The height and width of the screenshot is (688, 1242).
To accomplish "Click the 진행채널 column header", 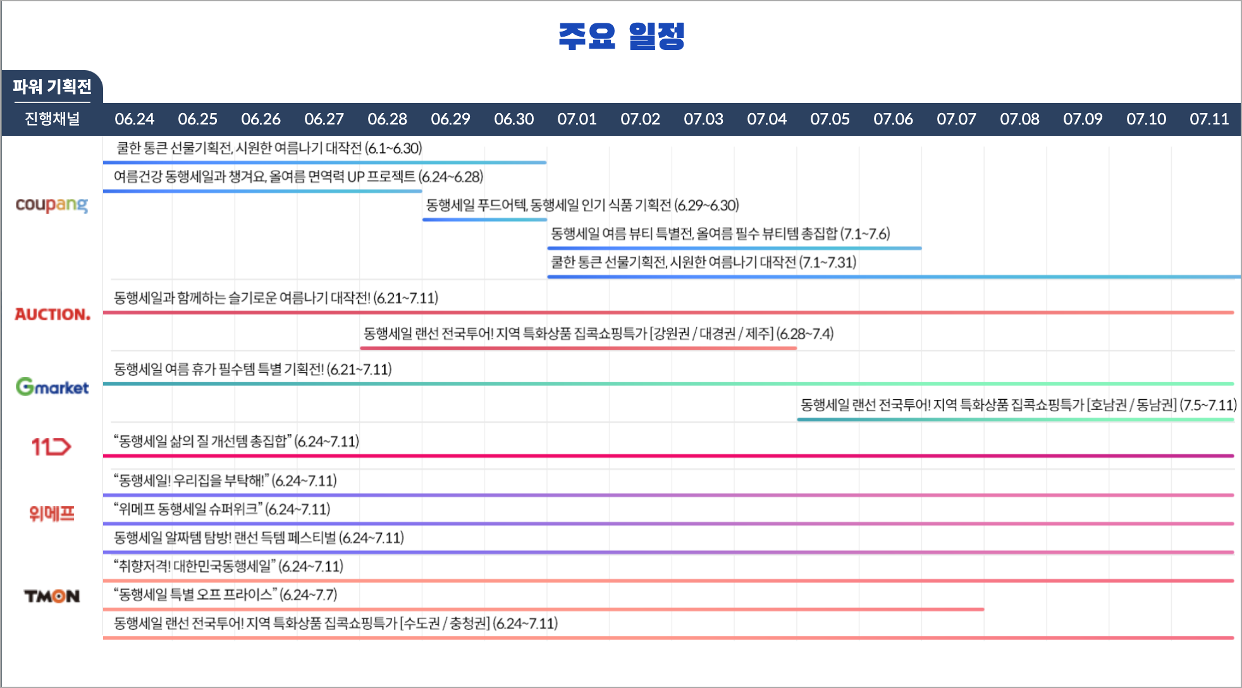I will click(x=52, y=119).
